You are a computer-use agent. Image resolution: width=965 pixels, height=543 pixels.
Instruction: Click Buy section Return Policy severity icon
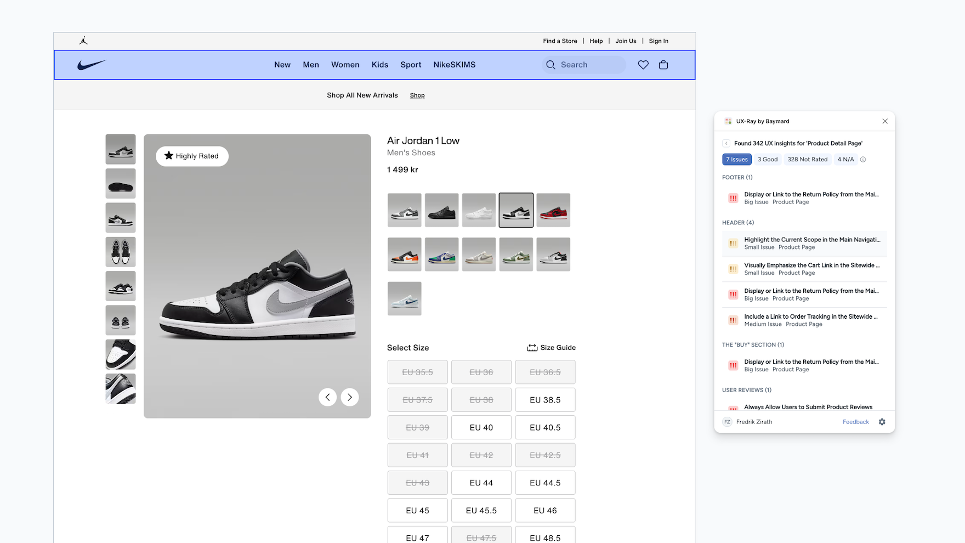click(x=733, y=365)
